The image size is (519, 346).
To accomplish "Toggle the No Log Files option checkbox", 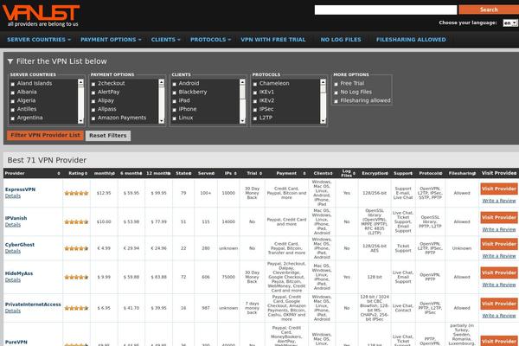I will [336, 93].
